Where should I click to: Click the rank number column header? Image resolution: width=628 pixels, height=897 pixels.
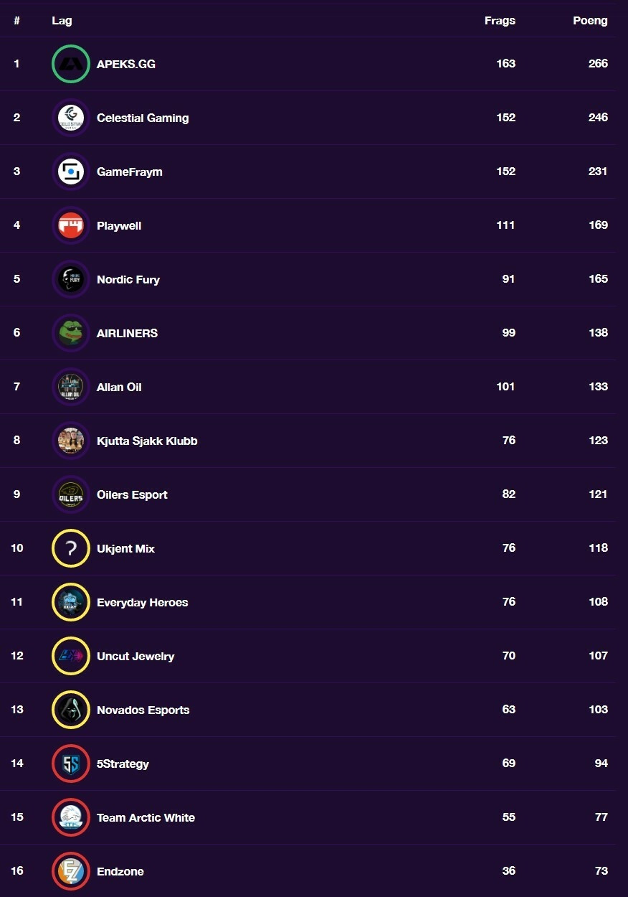(16, 21)
